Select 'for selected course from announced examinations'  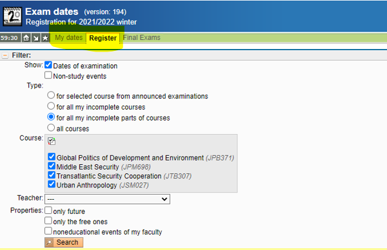(x=51, y=95)
